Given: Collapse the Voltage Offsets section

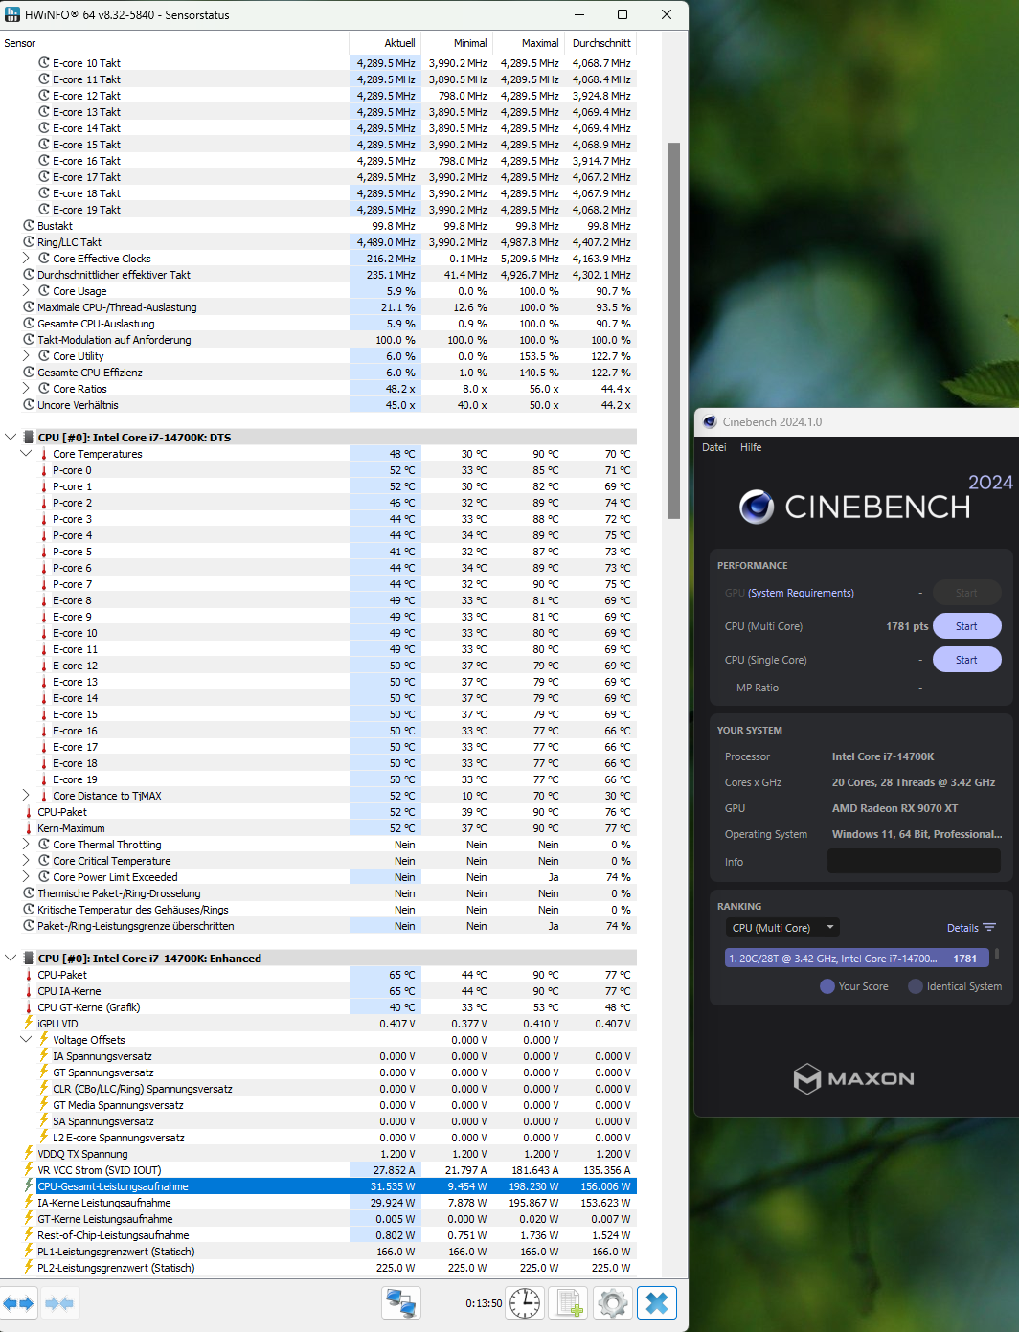Looking at the screenshot, I should pos(26,1039).
